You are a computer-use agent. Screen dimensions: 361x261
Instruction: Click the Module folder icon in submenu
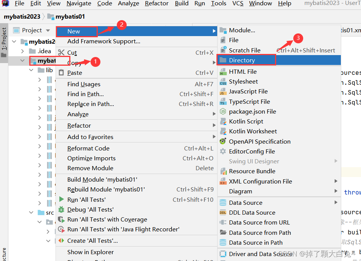(223, 30)
